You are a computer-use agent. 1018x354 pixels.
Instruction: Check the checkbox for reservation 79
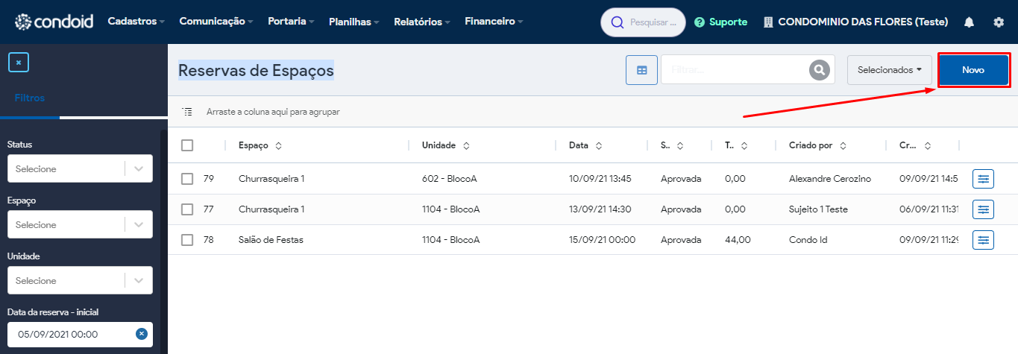pyautogui.click(x=187, y=179)
